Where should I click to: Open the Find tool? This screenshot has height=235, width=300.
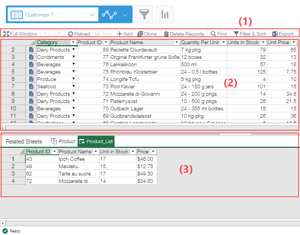pos(219,34)
